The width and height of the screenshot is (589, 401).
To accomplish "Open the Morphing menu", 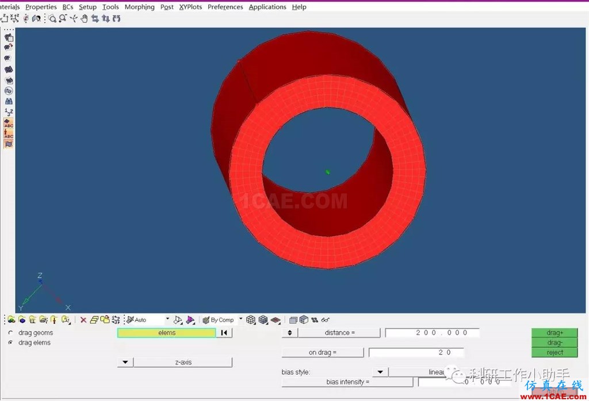I will pyautogui.click(x=139, y=7).
